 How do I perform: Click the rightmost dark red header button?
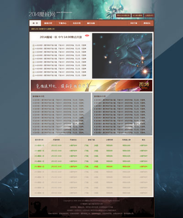tap(149, 16)
